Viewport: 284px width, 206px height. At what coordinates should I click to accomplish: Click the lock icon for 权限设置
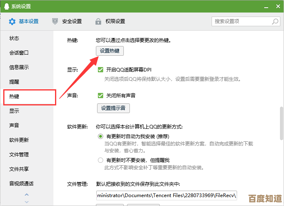[x=98, y=21]
